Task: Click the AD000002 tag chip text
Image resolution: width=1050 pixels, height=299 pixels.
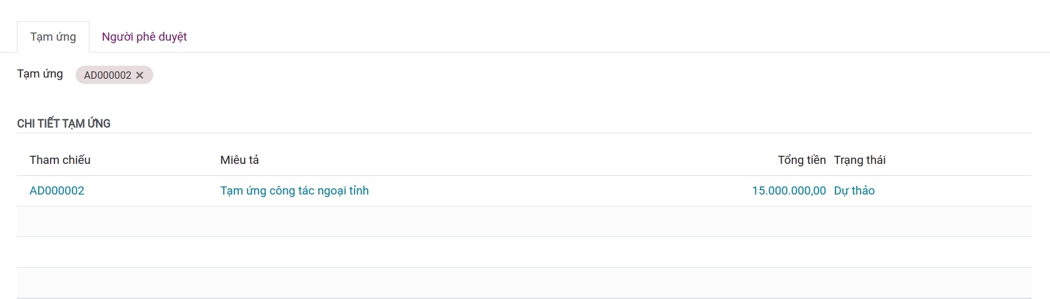Action: (108, 75)
